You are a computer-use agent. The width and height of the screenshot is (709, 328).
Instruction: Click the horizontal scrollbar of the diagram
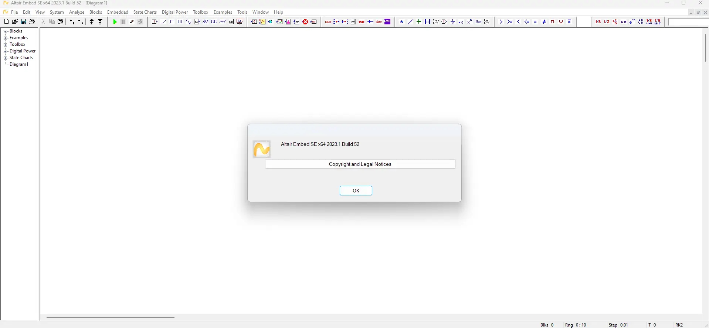pyautogui.click(x=110, y=317)
